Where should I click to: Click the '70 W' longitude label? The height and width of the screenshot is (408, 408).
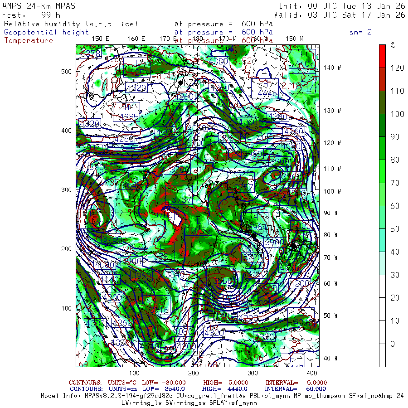click(x=330, y=257)
